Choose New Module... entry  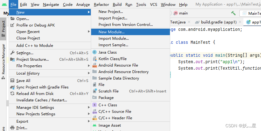click(x=130, y=32)
